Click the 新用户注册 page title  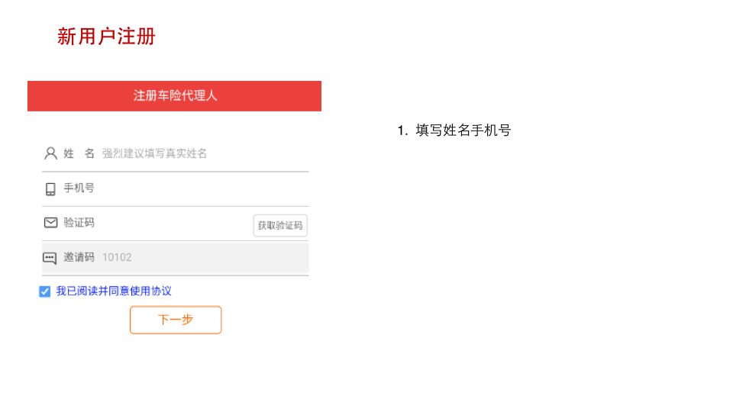click(106, 37)
